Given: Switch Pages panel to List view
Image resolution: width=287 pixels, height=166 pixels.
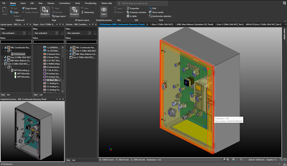Looking at the screenshot, I should coord(41,95).
